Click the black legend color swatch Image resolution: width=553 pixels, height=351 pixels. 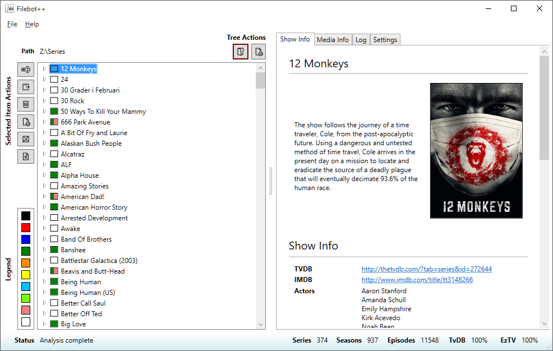click(26, 216)
